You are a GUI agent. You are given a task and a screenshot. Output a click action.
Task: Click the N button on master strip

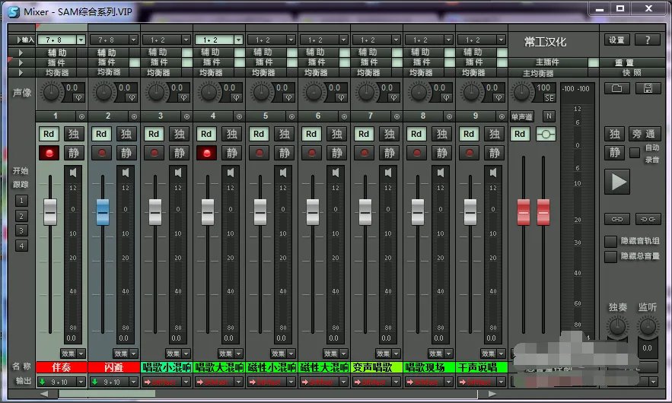549,116
